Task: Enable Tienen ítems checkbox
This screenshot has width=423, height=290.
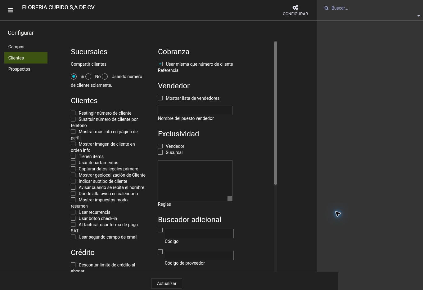Action: point(73,156)
